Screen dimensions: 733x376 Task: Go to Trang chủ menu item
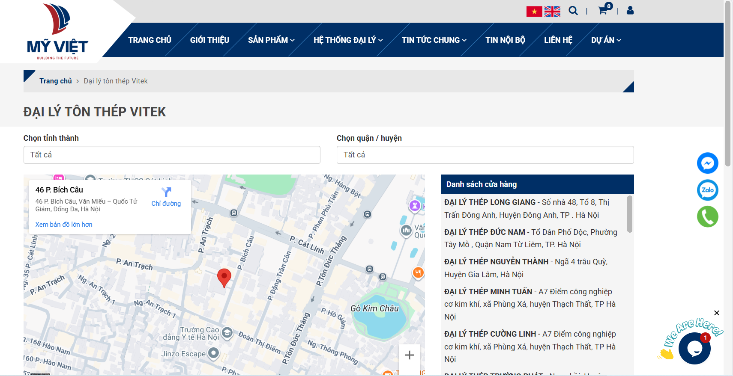pyautogui.click(x=150, y=40)
